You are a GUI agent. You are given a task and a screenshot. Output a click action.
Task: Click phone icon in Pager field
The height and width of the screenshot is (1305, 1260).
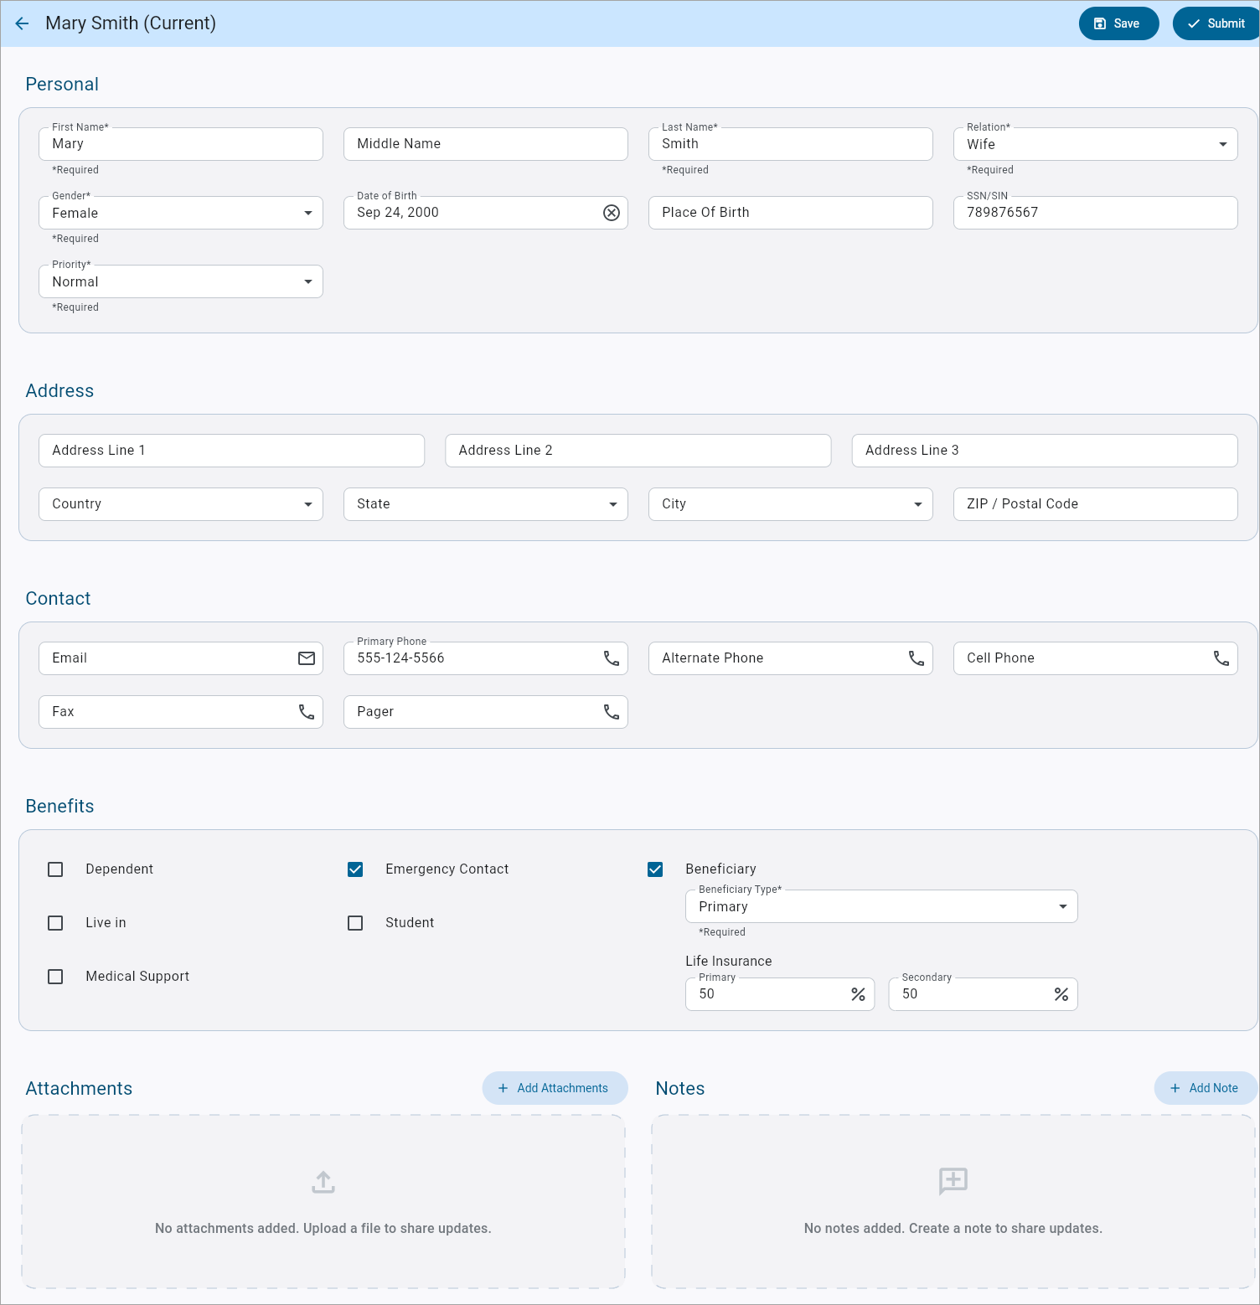click(x=612, y=712)
